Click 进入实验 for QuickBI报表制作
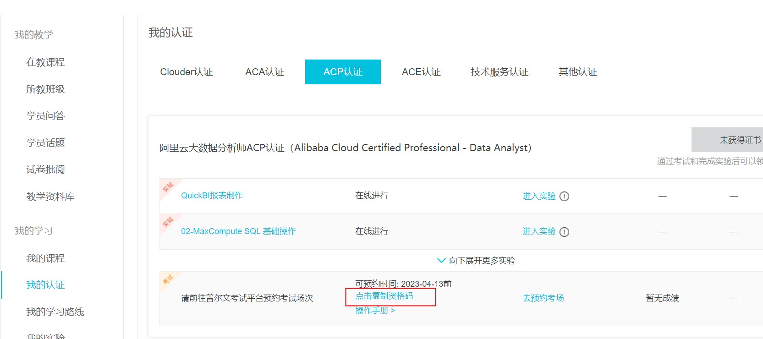 click(x=539, y=196)
